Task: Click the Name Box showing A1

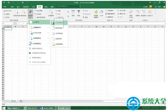Action: [x=7, y=23]
